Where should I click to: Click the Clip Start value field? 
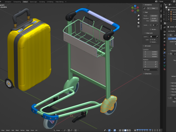154,18
